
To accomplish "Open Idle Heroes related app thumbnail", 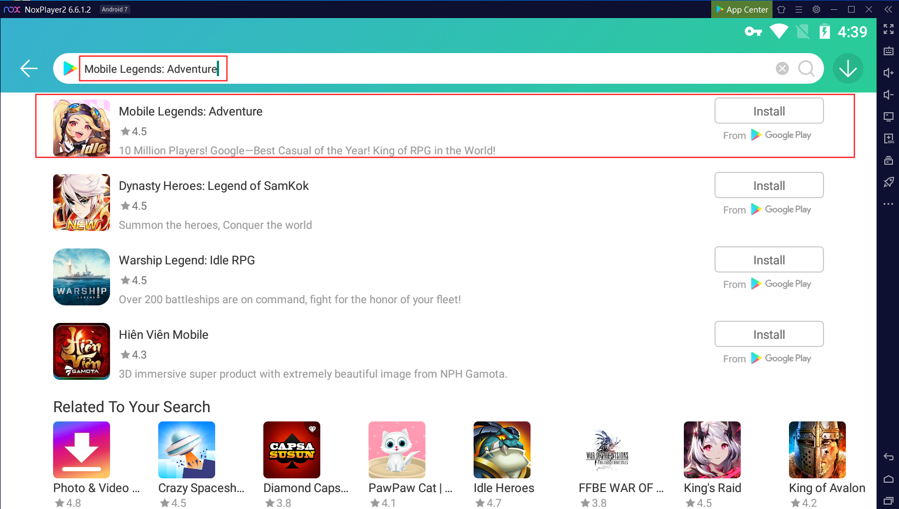I will click(502, 450).
